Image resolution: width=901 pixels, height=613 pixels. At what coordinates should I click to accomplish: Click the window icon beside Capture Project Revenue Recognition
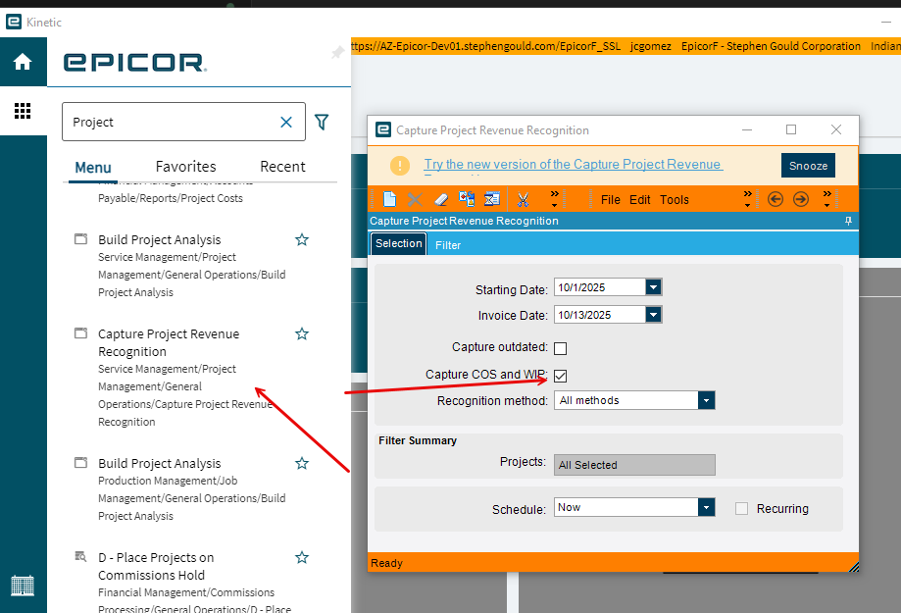point(81,332)
